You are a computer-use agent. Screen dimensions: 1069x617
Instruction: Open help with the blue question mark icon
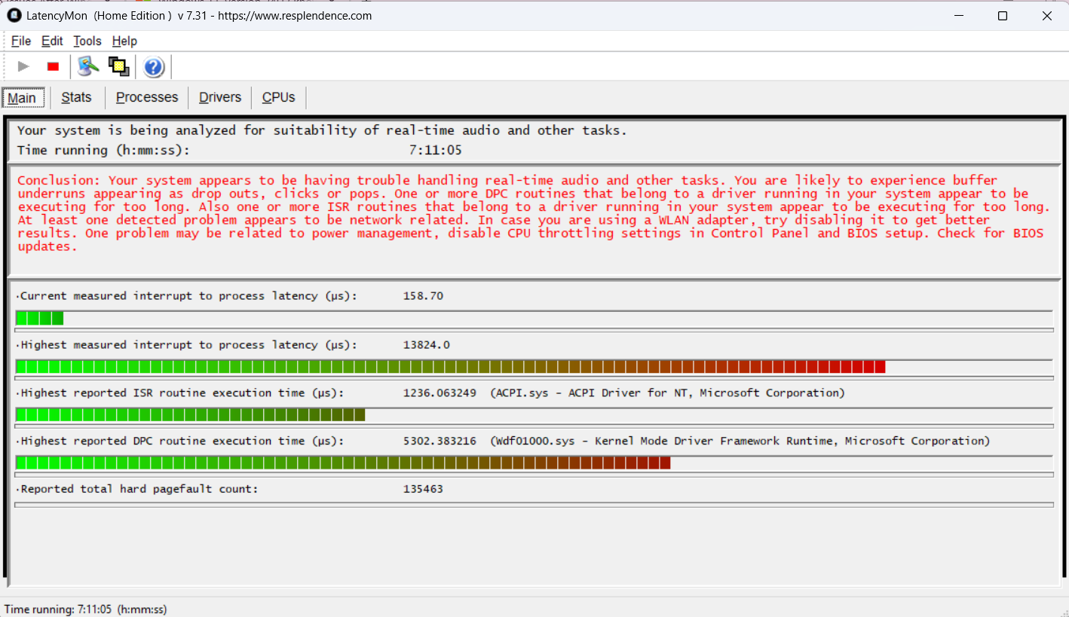(x=153, y=66)
